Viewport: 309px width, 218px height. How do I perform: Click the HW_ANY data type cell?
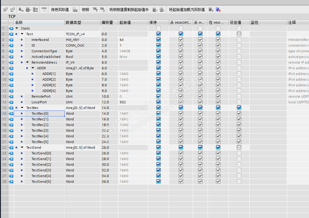(83, 40)
